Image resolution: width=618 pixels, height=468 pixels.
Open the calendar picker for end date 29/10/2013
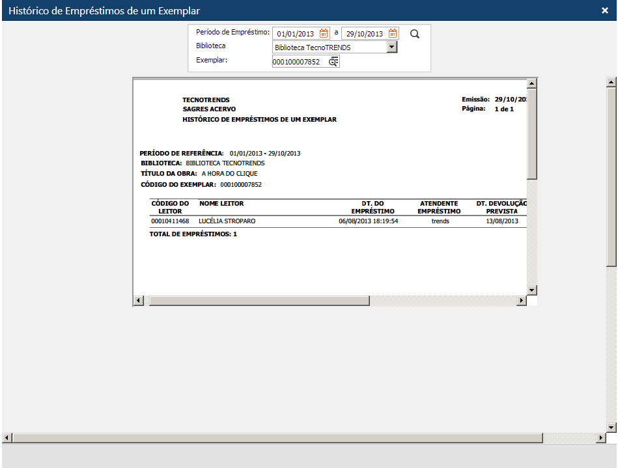pos(391,33)
